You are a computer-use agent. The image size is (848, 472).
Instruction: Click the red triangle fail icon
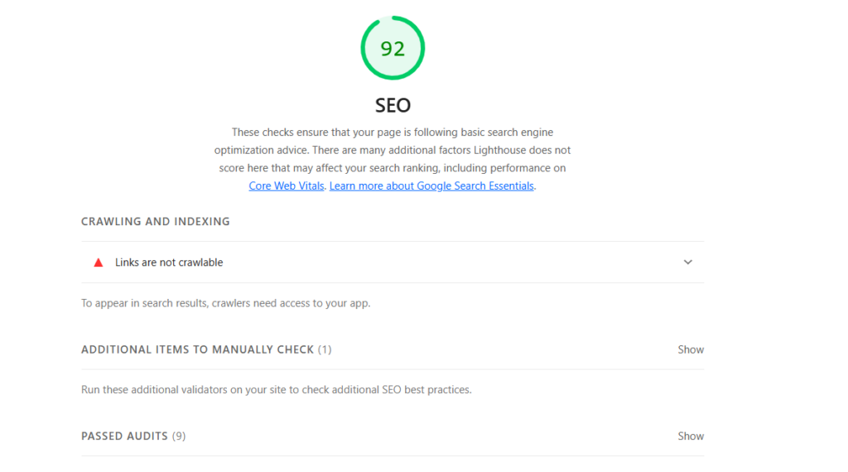pos(99,262)
